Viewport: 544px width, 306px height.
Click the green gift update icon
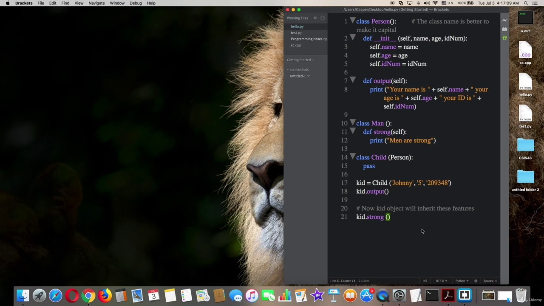coord(504,38)
